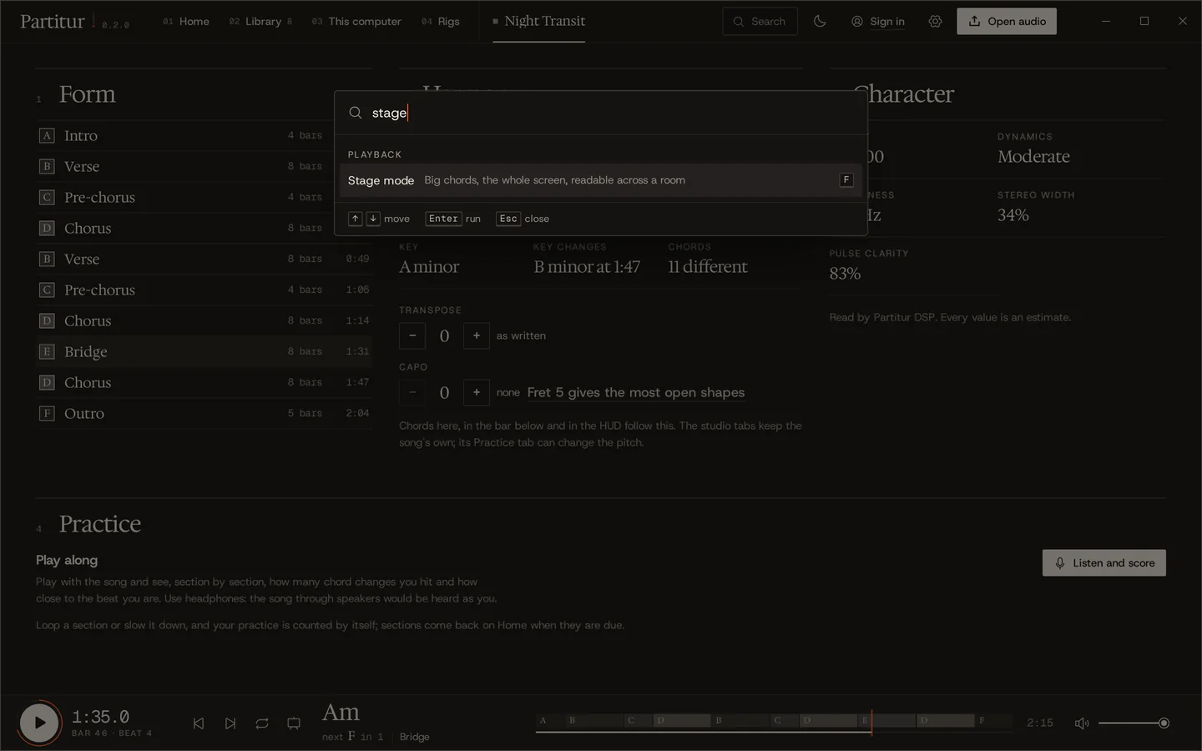This screenshot has height=751, width=1202.
Task: Lower the capo with its minus button
Action: [412, 392]
